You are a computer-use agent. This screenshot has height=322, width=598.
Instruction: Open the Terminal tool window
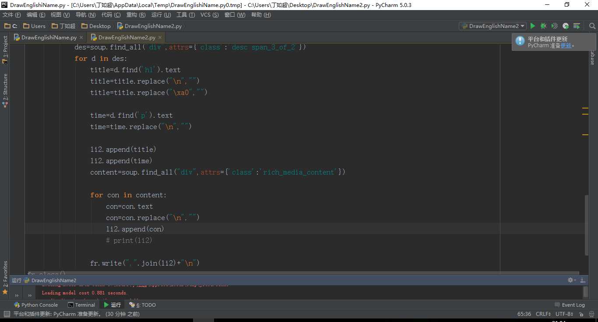[x=81, y=305]
